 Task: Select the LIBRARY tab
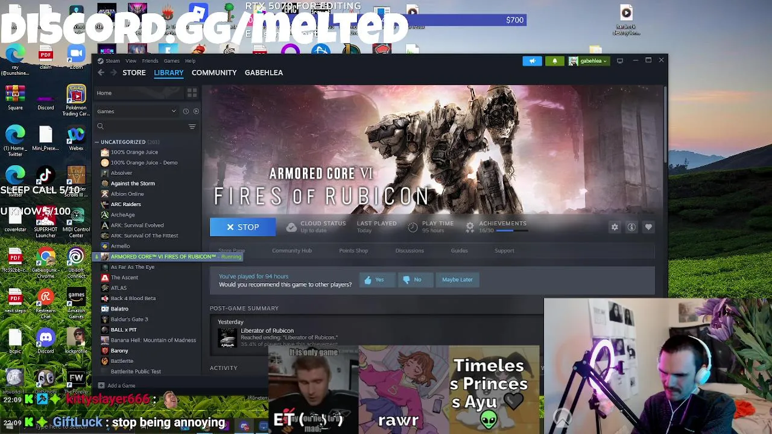click(x=168, y=72)
